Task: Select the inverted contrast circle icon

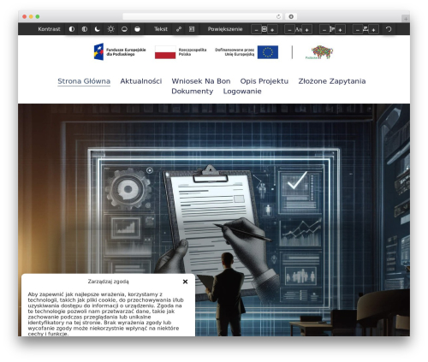Action: 85,29
